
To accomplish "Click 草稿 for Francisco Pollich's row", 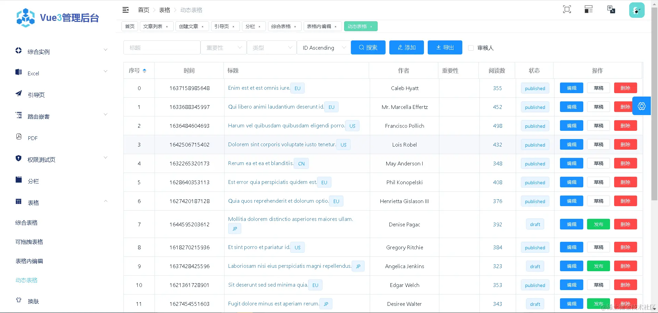I will pyautogui.click(x=598, y=126).
